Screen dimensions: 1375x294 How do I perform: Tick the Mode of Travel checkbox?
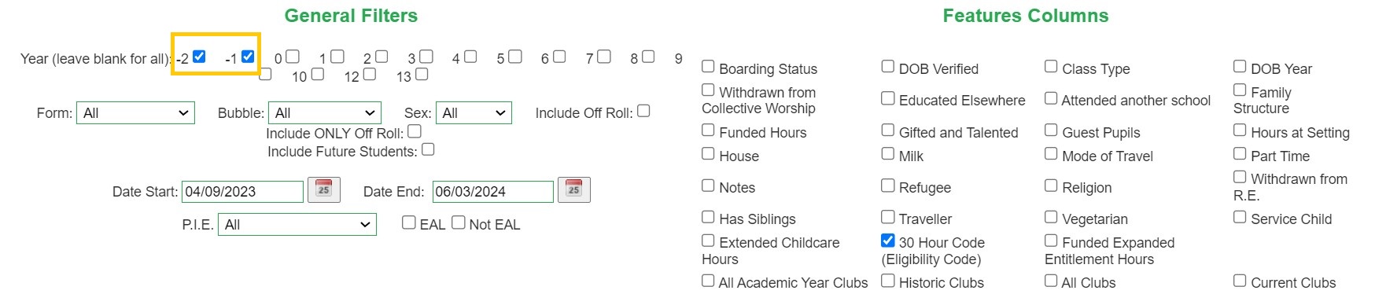1051,153
